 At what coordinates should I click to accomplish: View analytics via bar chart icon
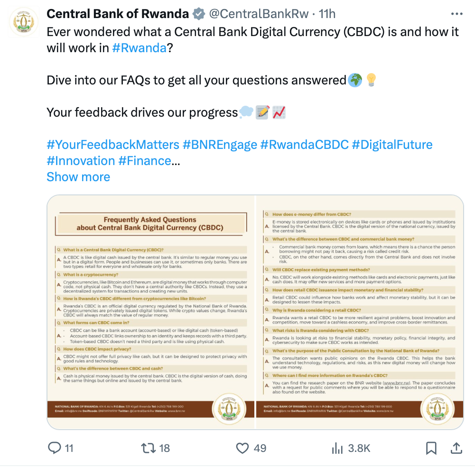point(337,448)
